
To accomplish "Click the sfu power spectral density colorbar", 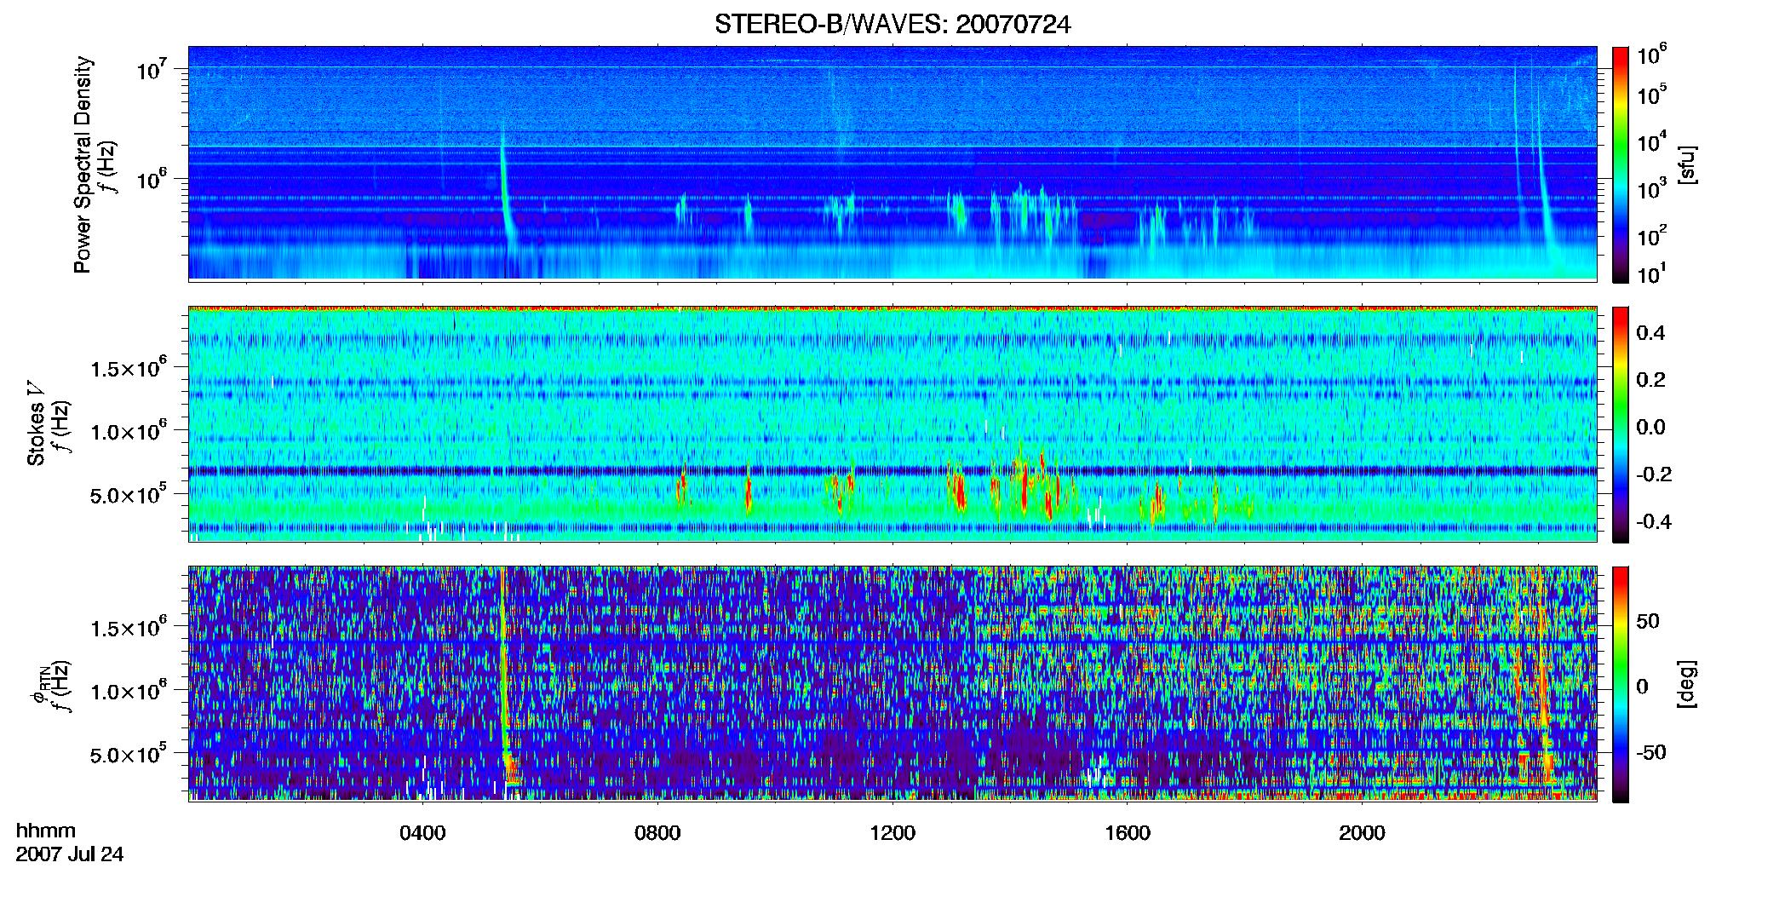I will (x=1621, y=164).
